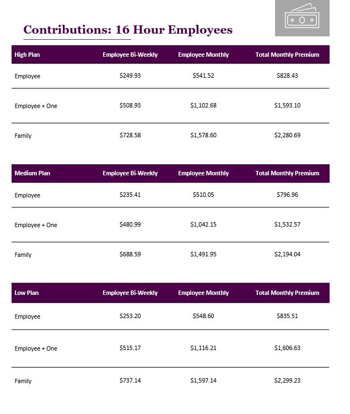This screenshot has height=414, width=350.
Task: Click the Contributions: 16 Hour Employees heading
Action: pyautogui.click(x=128, y=30)
